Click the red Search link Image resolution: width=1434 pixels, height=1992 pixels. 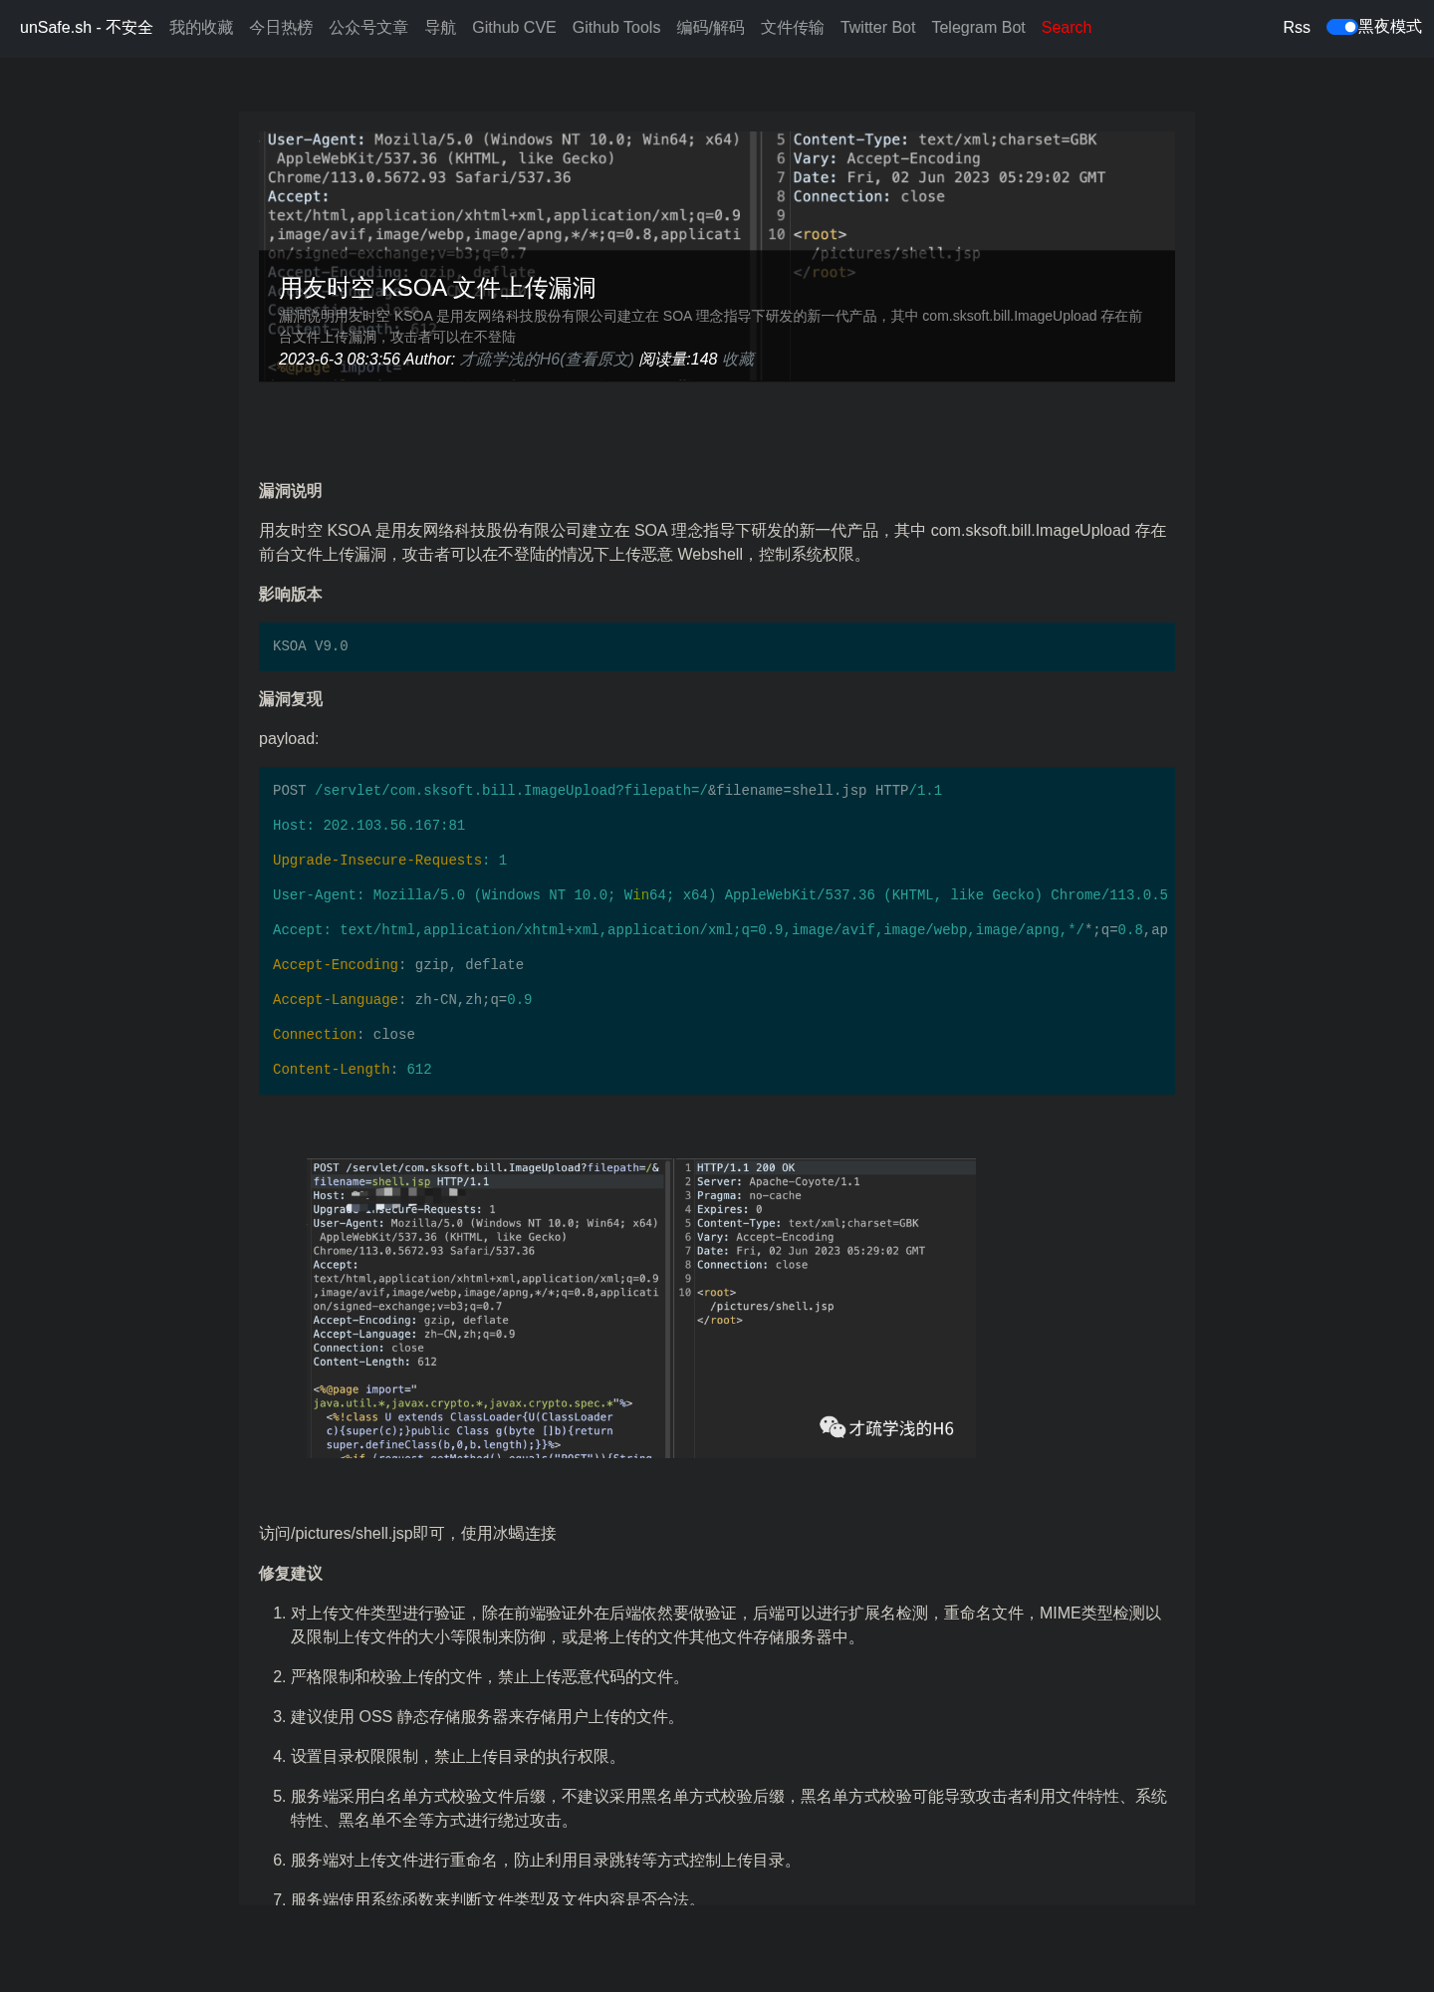1067,28
